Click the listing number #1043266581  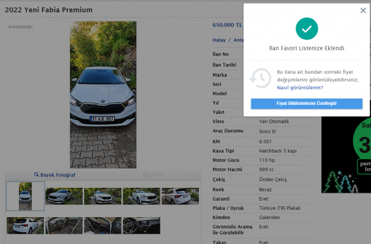coord(21,27)
